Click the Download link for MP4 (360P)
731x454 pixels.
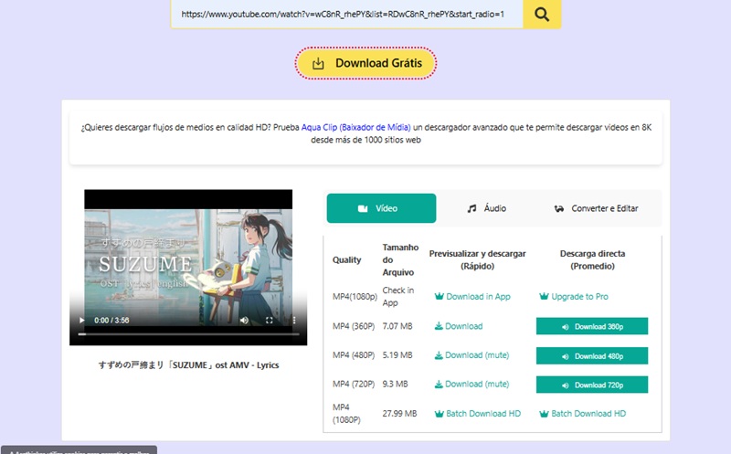point(459,326)
